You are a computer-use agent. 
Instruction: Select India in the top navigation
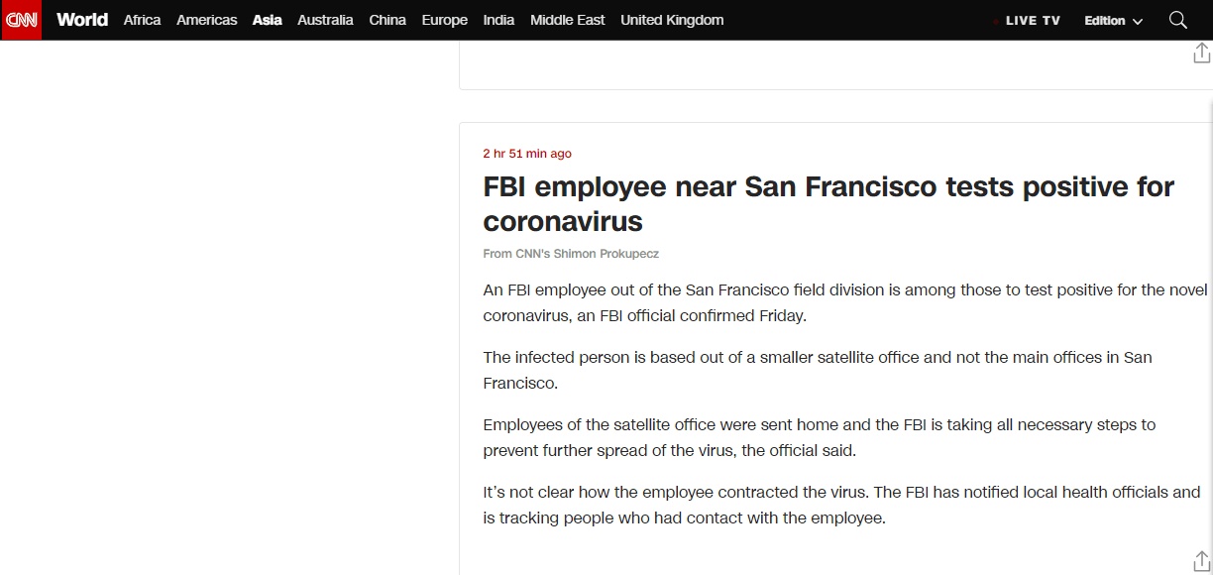498,20
